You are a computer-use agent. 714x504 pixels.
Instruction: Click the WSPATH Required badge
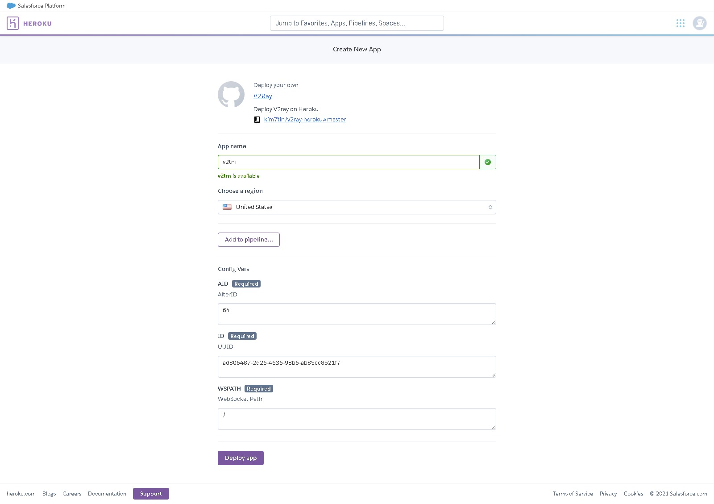pyautogui.click(x=259, y=389)
